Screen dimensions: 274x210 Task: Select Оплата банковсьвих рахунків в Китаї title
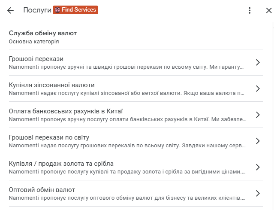pyautogui.click(x=66, y=111)
